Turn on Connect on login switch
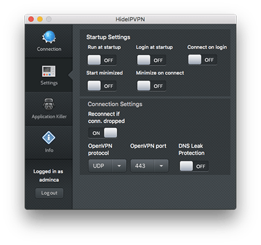The height and width of the screenshot is (245, 261). (x=202, y=59)
